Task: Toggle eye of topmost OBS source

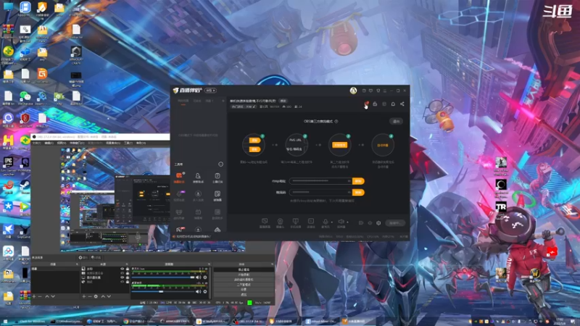Action: point(123,269)
